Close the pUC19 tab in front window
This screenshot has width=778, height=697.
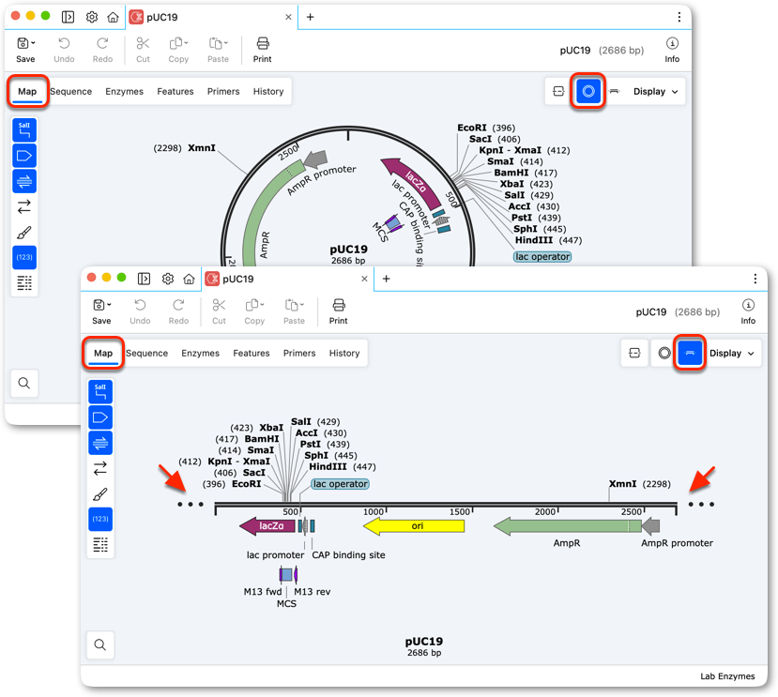[x=364, y=279]
